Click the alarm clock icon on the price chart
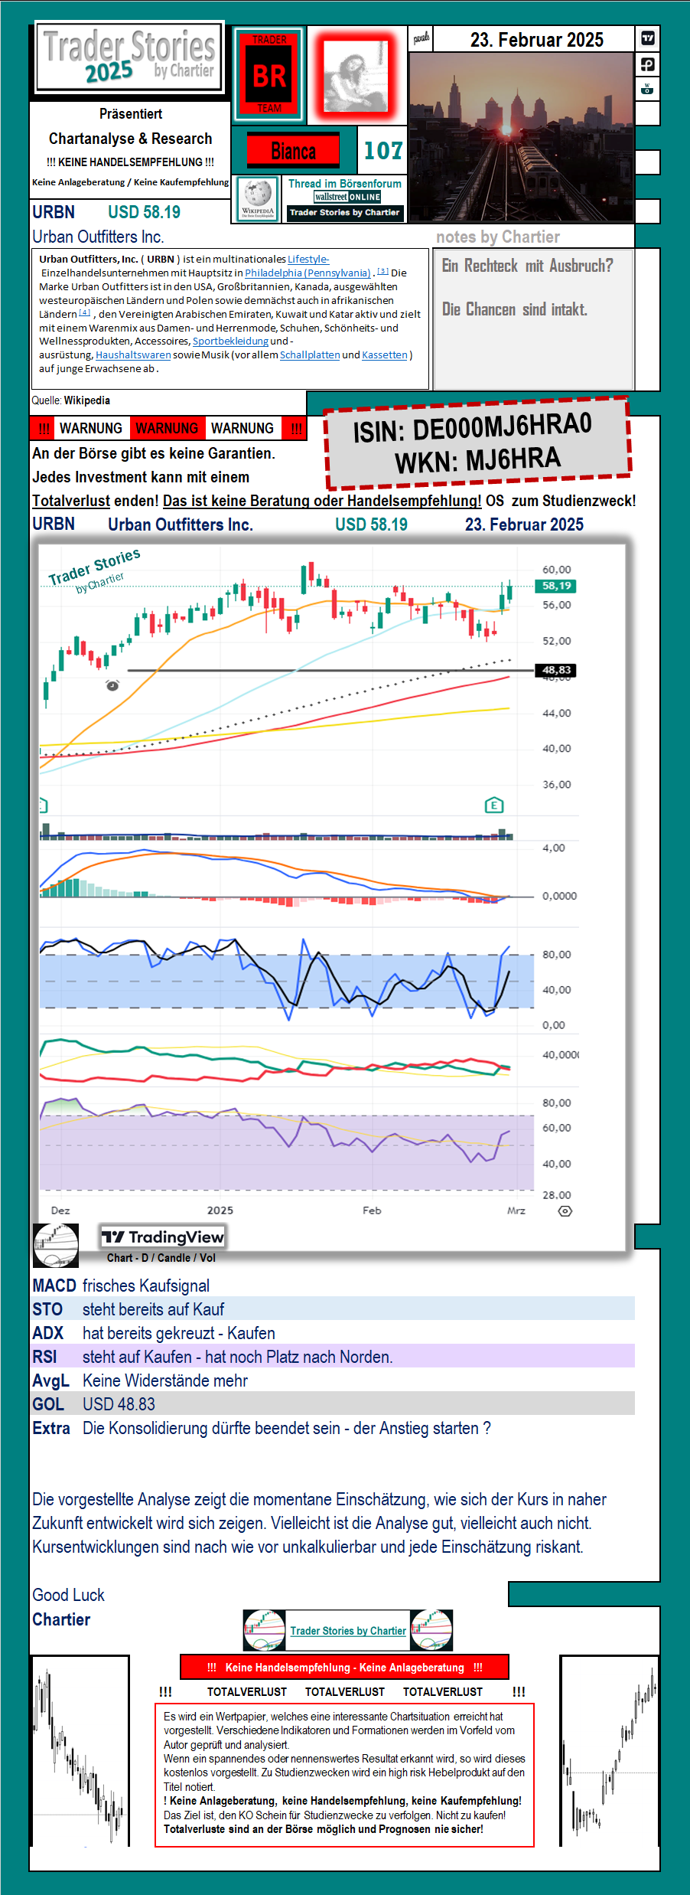Image resolution: width=690 pixels, height=1895 pixels. (112, 684)
